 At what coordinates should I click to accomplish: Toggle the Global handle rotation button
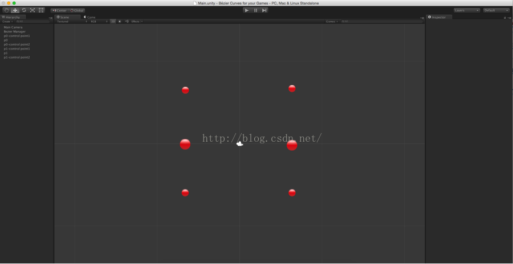coord(76,10)
